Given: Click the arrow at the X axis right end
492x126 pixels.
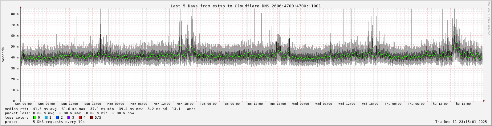Looking at the screenshot, I should [x=484, y=101].
